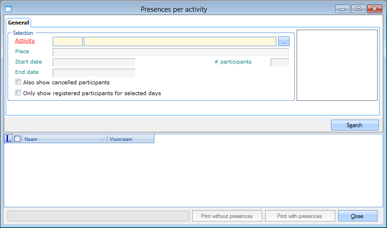This screenshot has height=228, width=387.
Task: Click Print without presences button
Action: pyautogui.click(x=227, y=216)
